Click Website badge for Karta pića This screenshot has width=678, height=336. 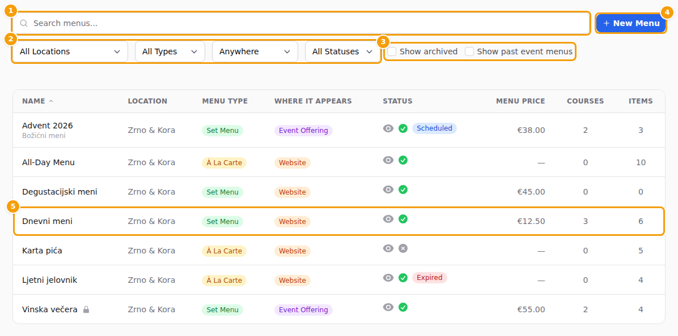293,251
